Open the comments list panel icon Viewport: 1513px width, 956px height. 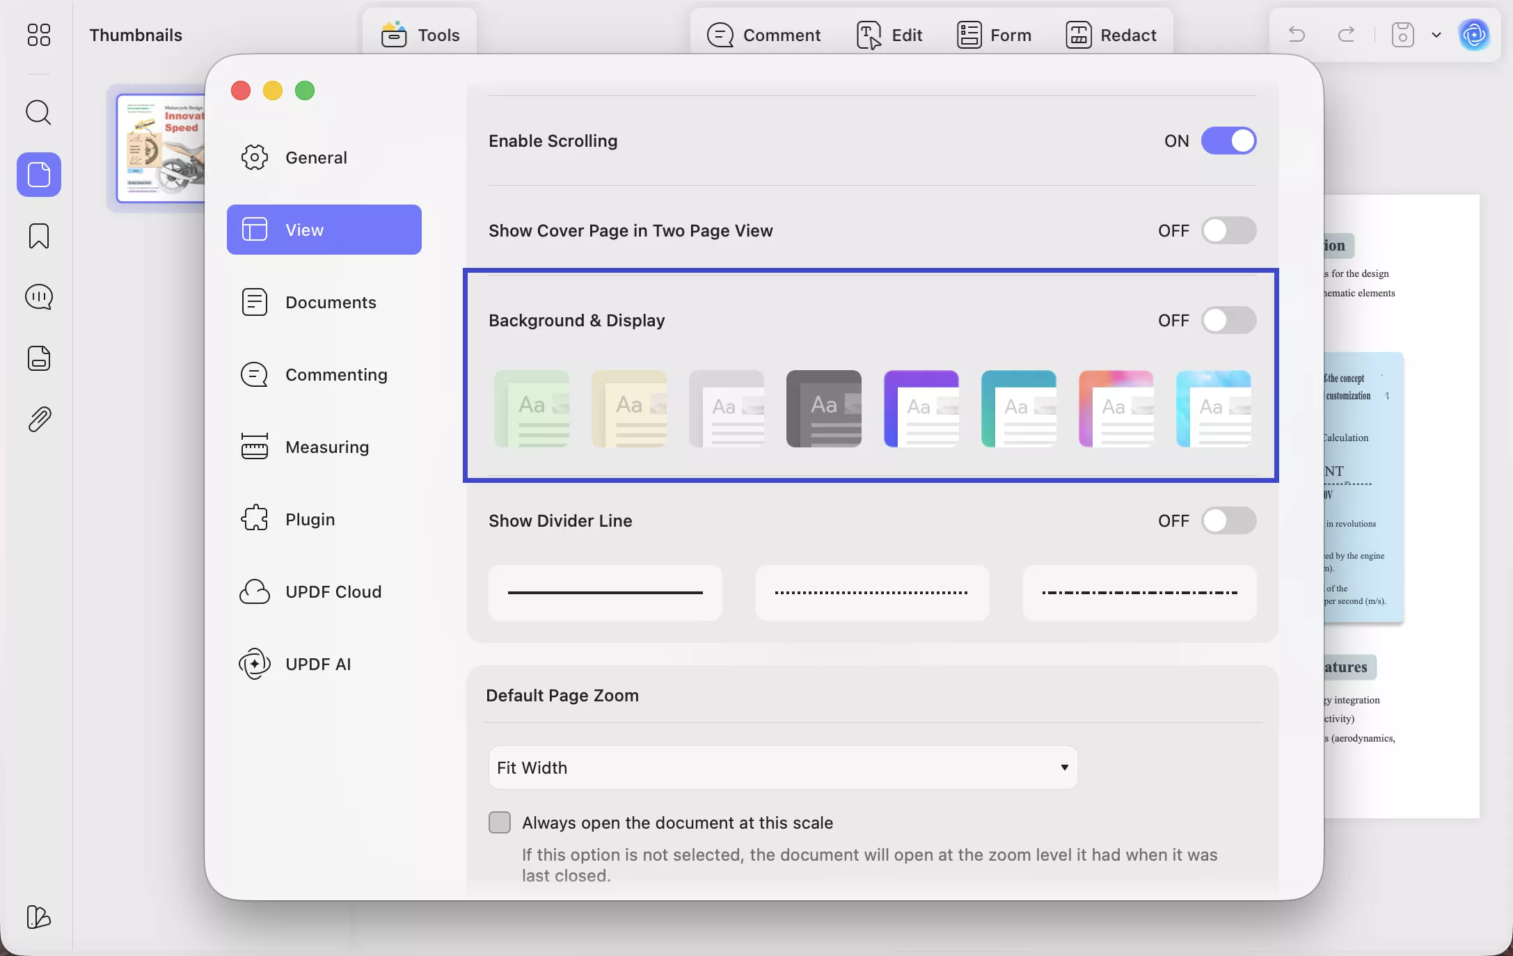click(x=38, y=297)
